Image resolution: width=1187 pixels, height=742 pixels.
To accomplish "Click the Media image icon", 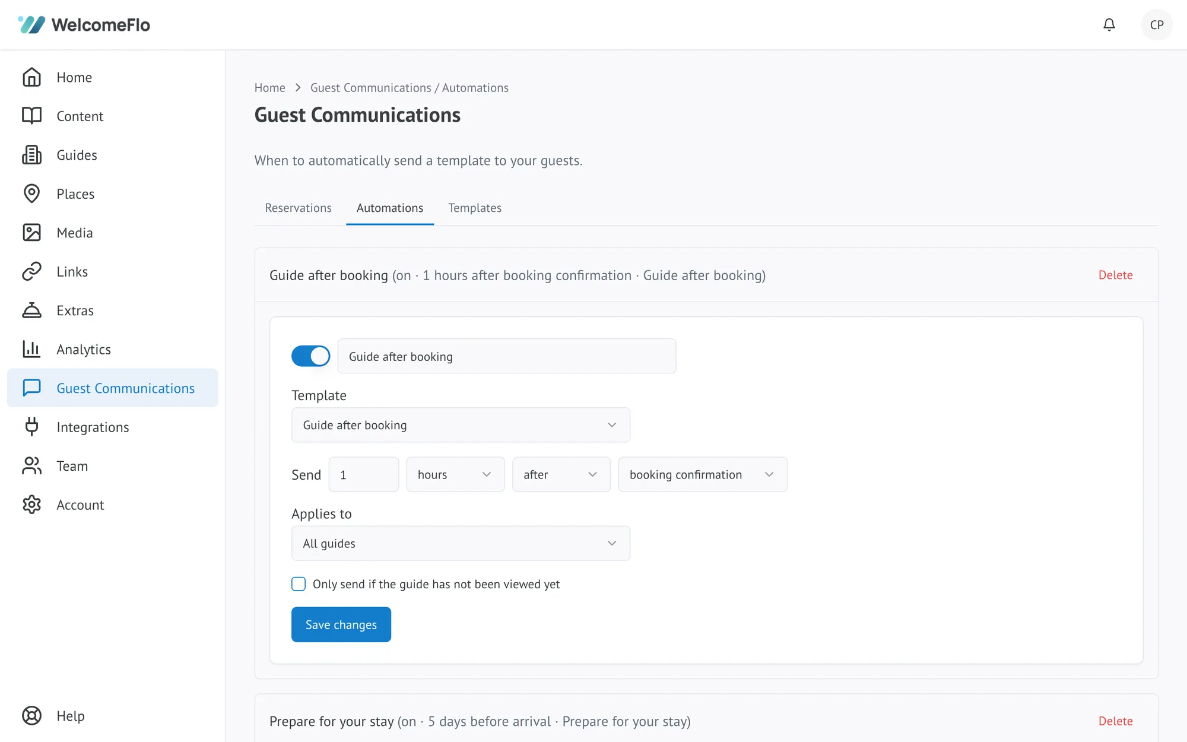I will (31, 233).
